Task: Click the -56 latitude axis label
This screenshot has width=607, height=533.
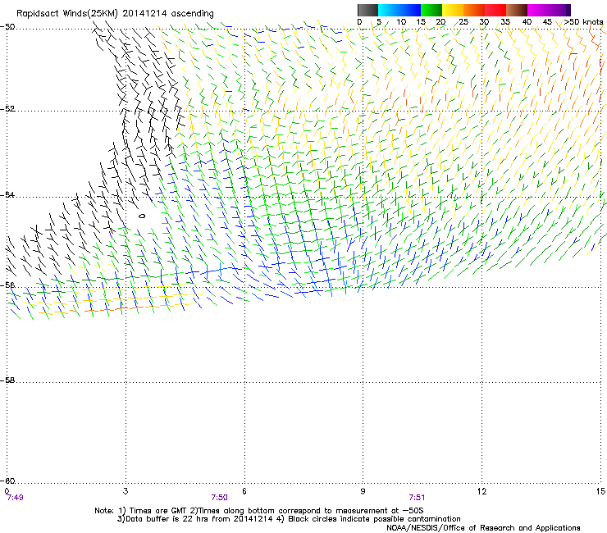Action: coord(8,285)
